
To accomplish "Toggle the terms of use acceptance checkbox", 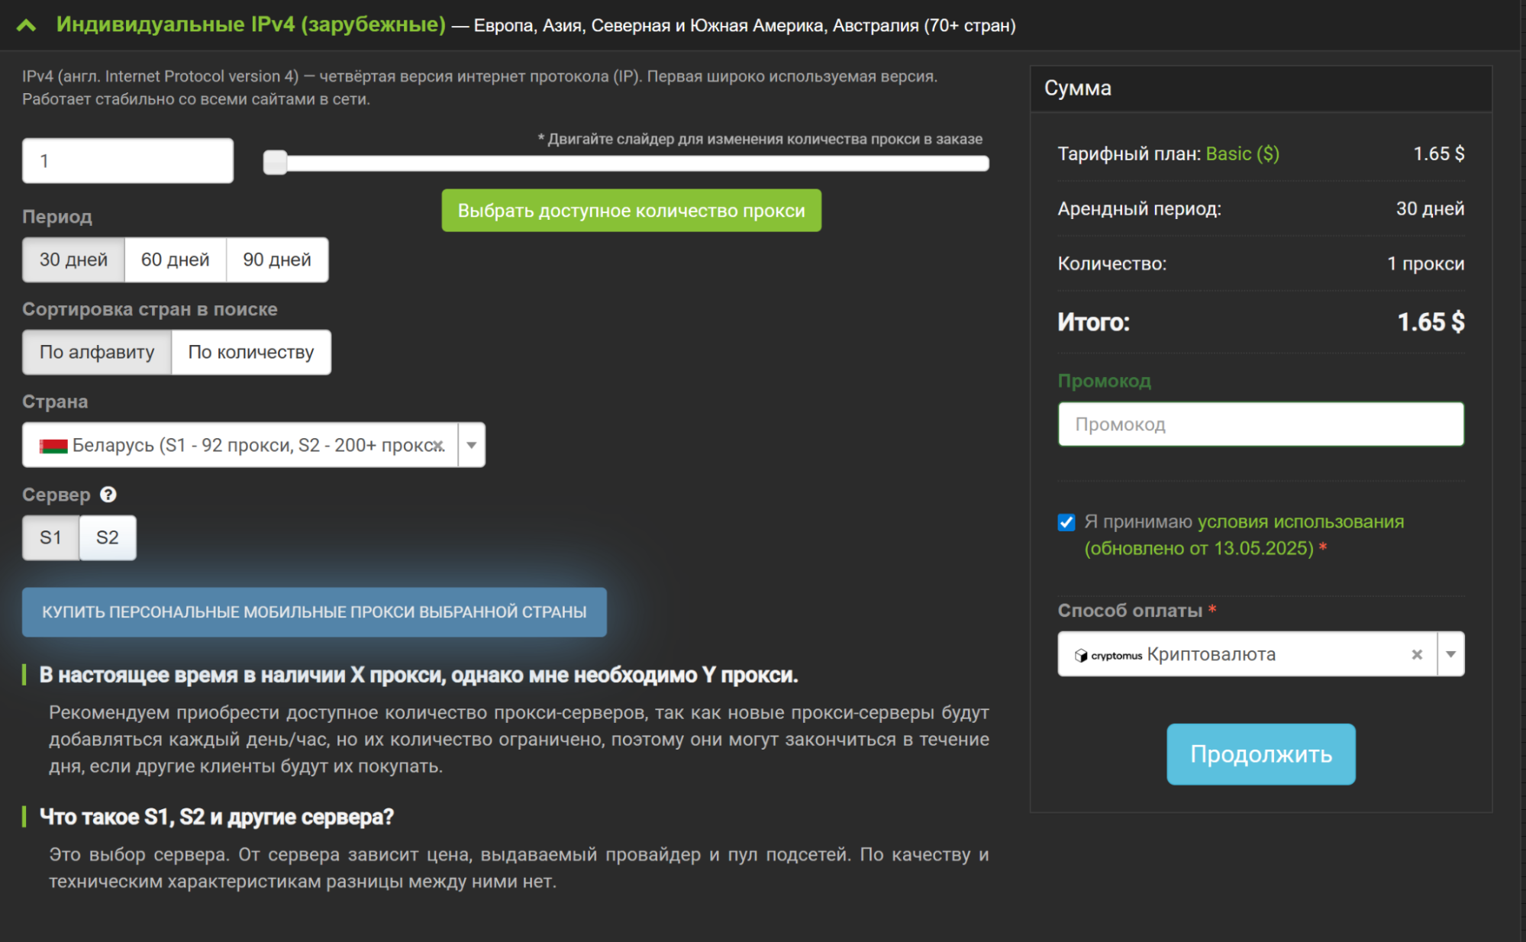I will click(1066, 522).
